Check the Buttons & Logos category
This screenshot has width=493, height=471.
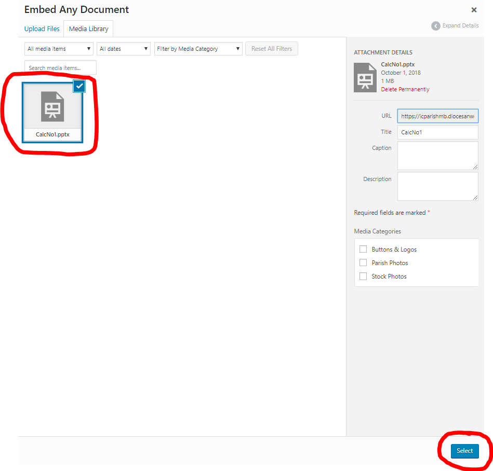[363, 250]
